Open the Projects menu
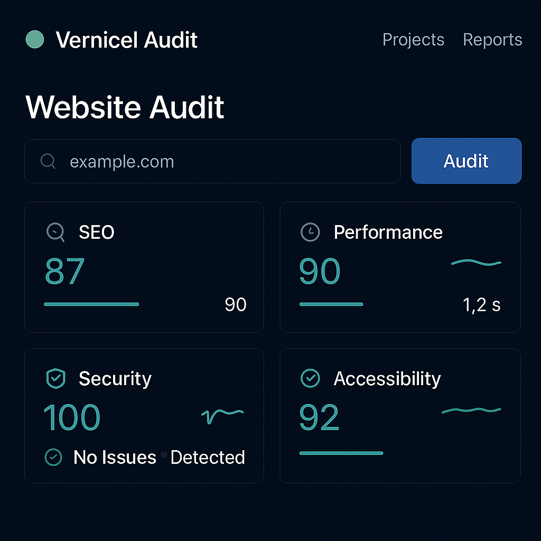Screen dimensions: 541x541 coord(413,40)
